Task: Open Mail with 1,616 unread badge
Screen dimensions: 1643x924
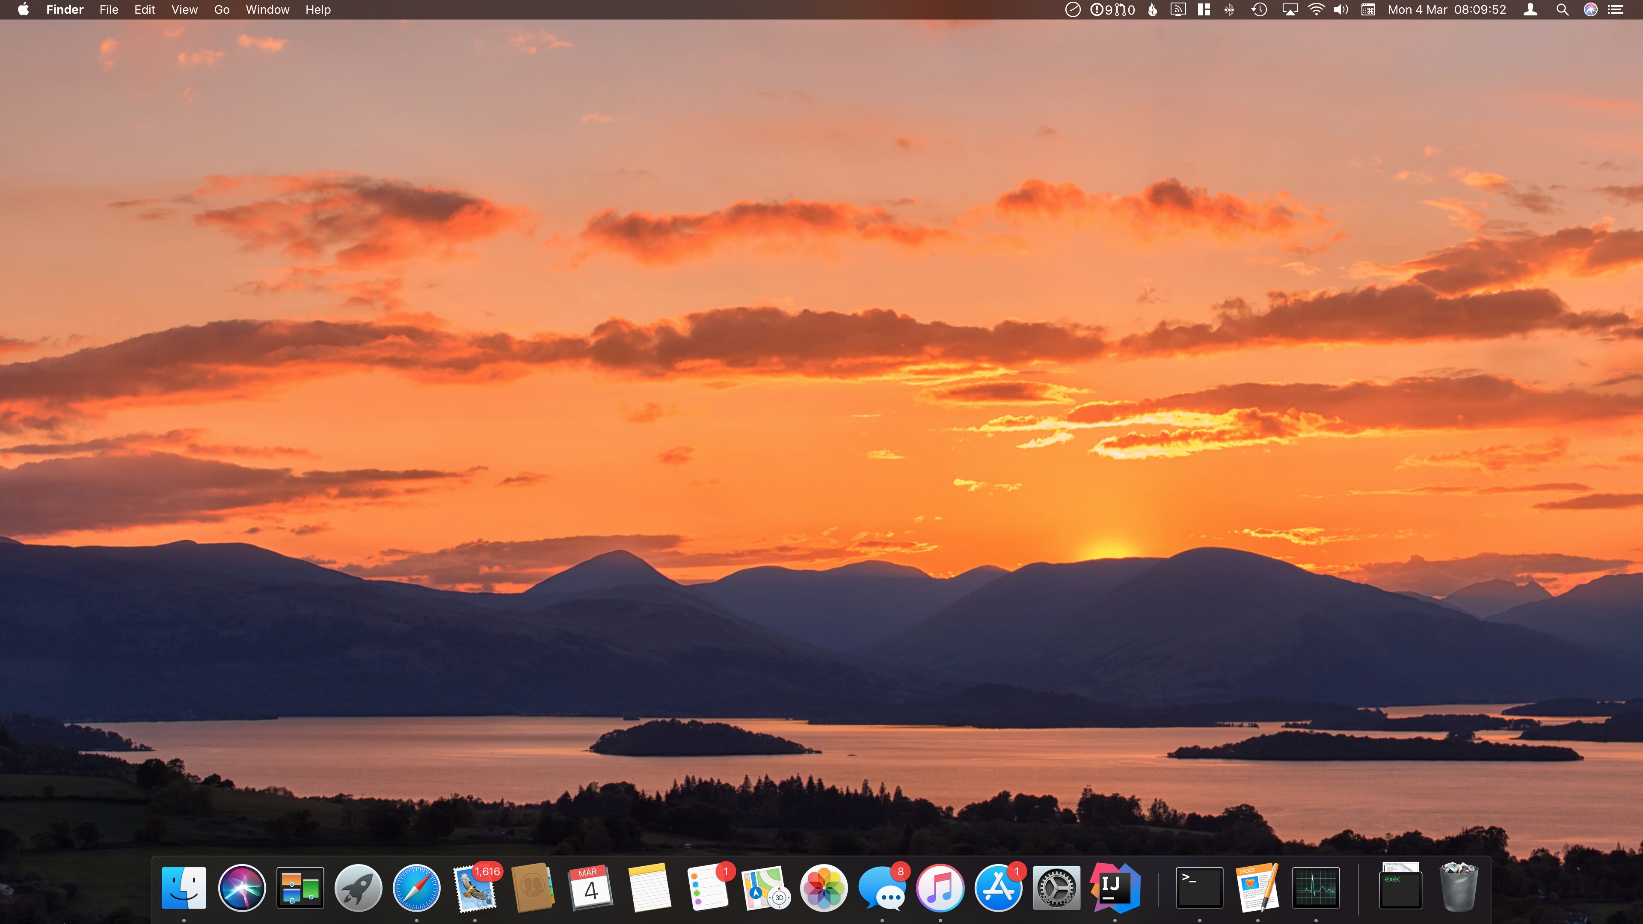Action: [475, 888]
